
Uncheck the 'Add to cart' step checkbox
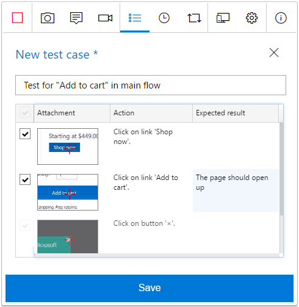[x=25, y=179]
